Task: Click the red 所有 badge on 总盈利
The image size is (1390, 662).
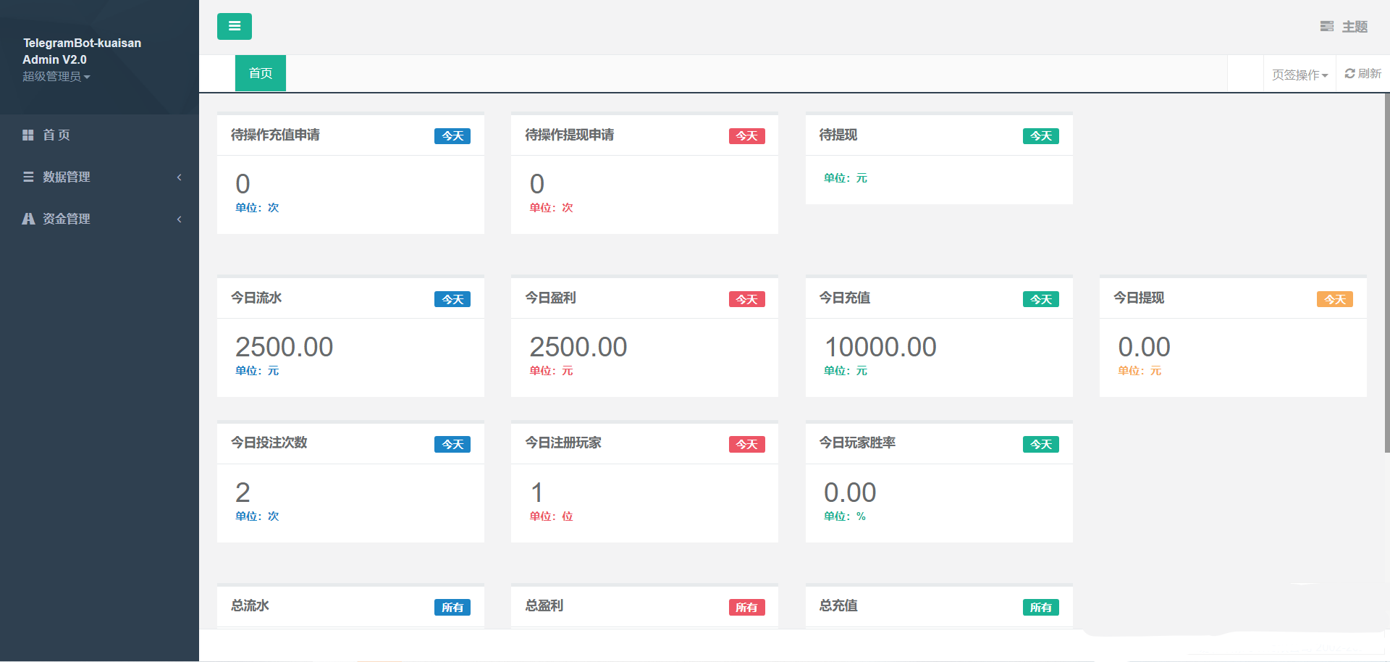Action: tap(746, 607)
